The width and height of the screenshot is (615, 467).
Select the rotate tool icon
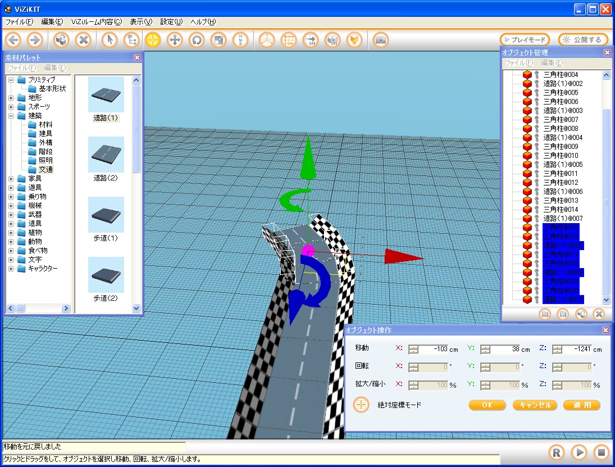tap(197, 40)
